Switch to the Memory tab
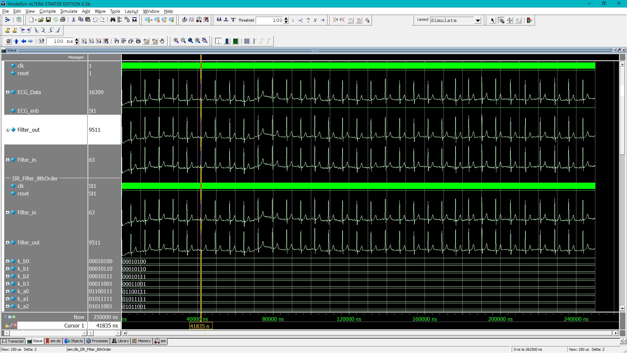 click(x=141, y=341)
